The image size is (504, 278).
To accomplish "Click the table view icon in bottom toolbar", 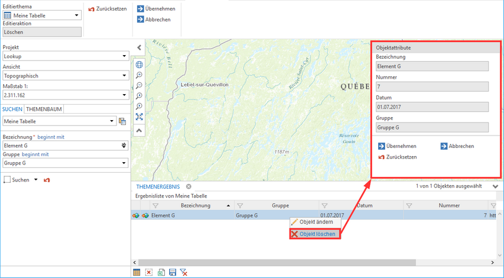I will (136, 272).
